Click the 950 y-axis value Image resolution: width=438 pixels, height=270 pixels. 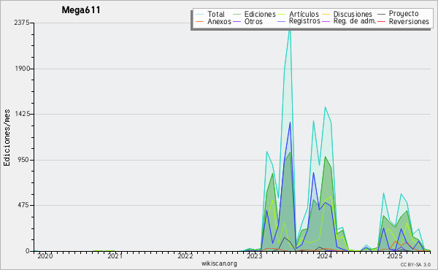point(23,160)
